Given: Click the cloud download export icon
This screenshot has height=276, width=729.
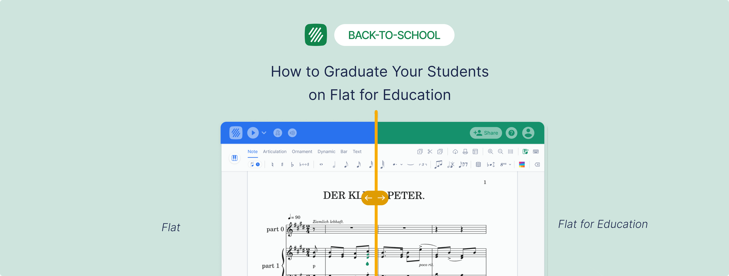Looking at the screenshot, I should coord(455,152).
